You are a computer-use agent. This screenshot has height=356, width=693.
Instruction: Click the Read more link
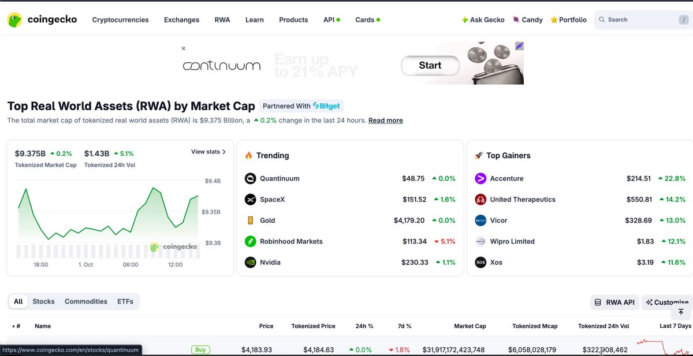tap(386, 121)
